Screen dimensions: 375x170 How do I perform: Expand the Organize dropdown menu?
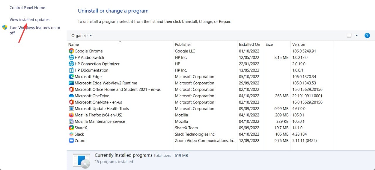click(81, 35)
